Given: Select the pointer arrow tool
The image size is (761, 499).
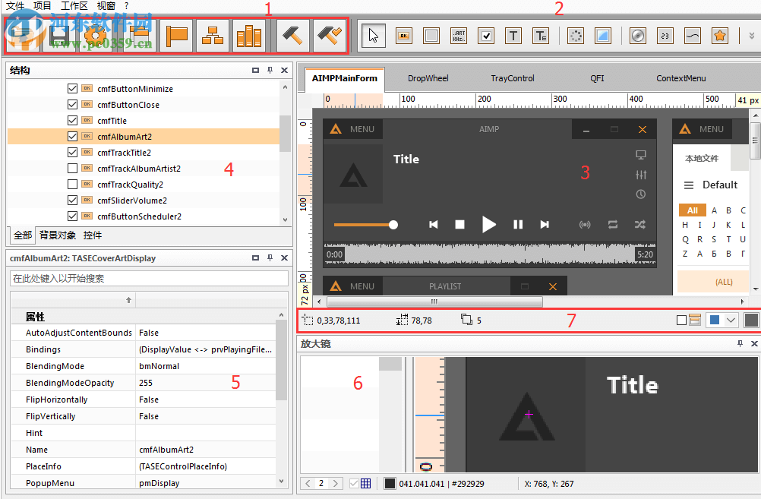Looking at the screenshot, I should click(373, 36).
